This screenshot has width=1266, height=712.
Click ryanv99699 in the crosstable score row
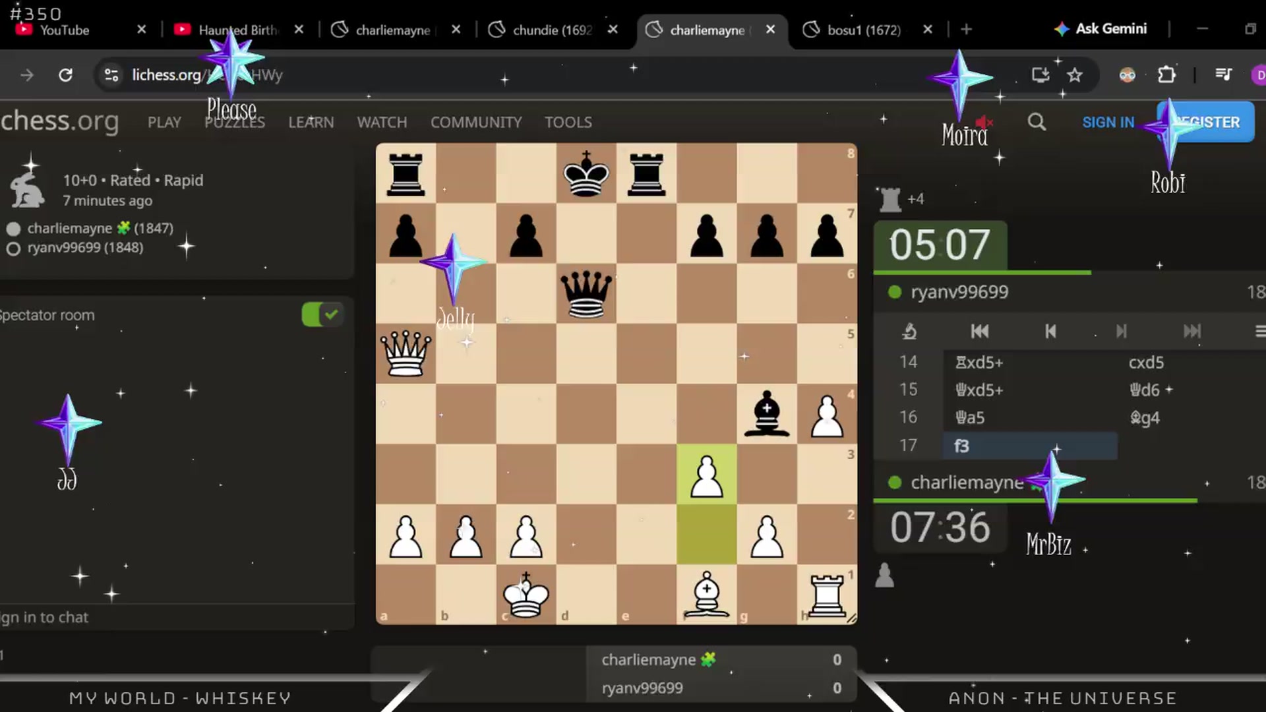[642, 688]
